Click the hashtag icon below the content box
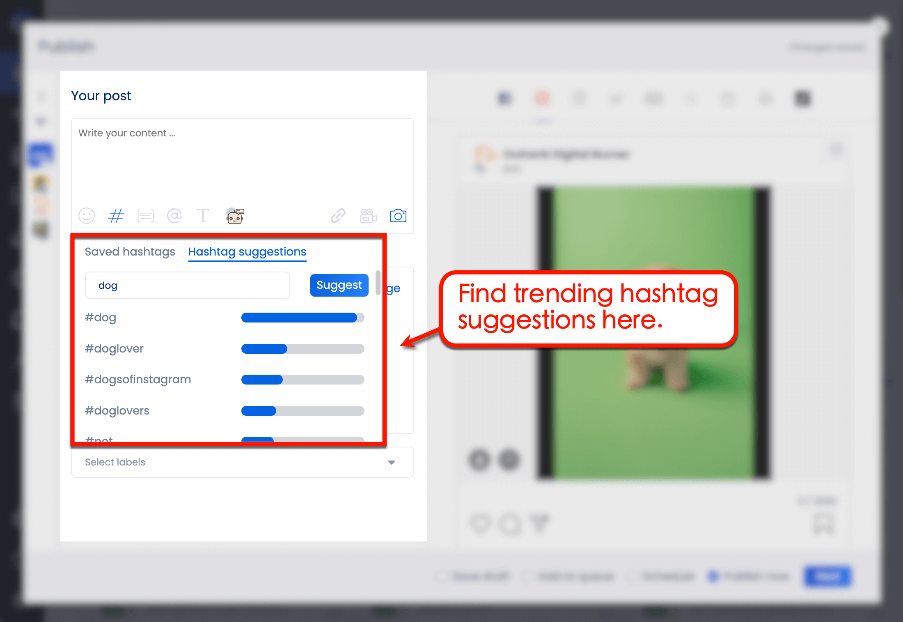The image size is (903, 622). pos(116,216)
